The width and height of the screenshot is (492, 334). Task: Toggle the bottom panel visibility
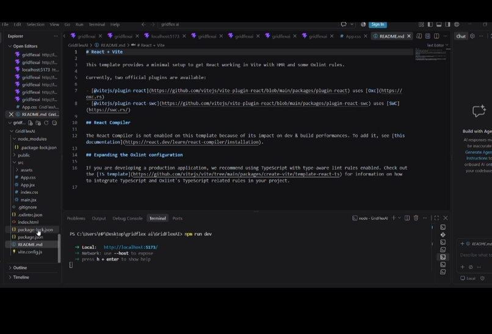439,24
